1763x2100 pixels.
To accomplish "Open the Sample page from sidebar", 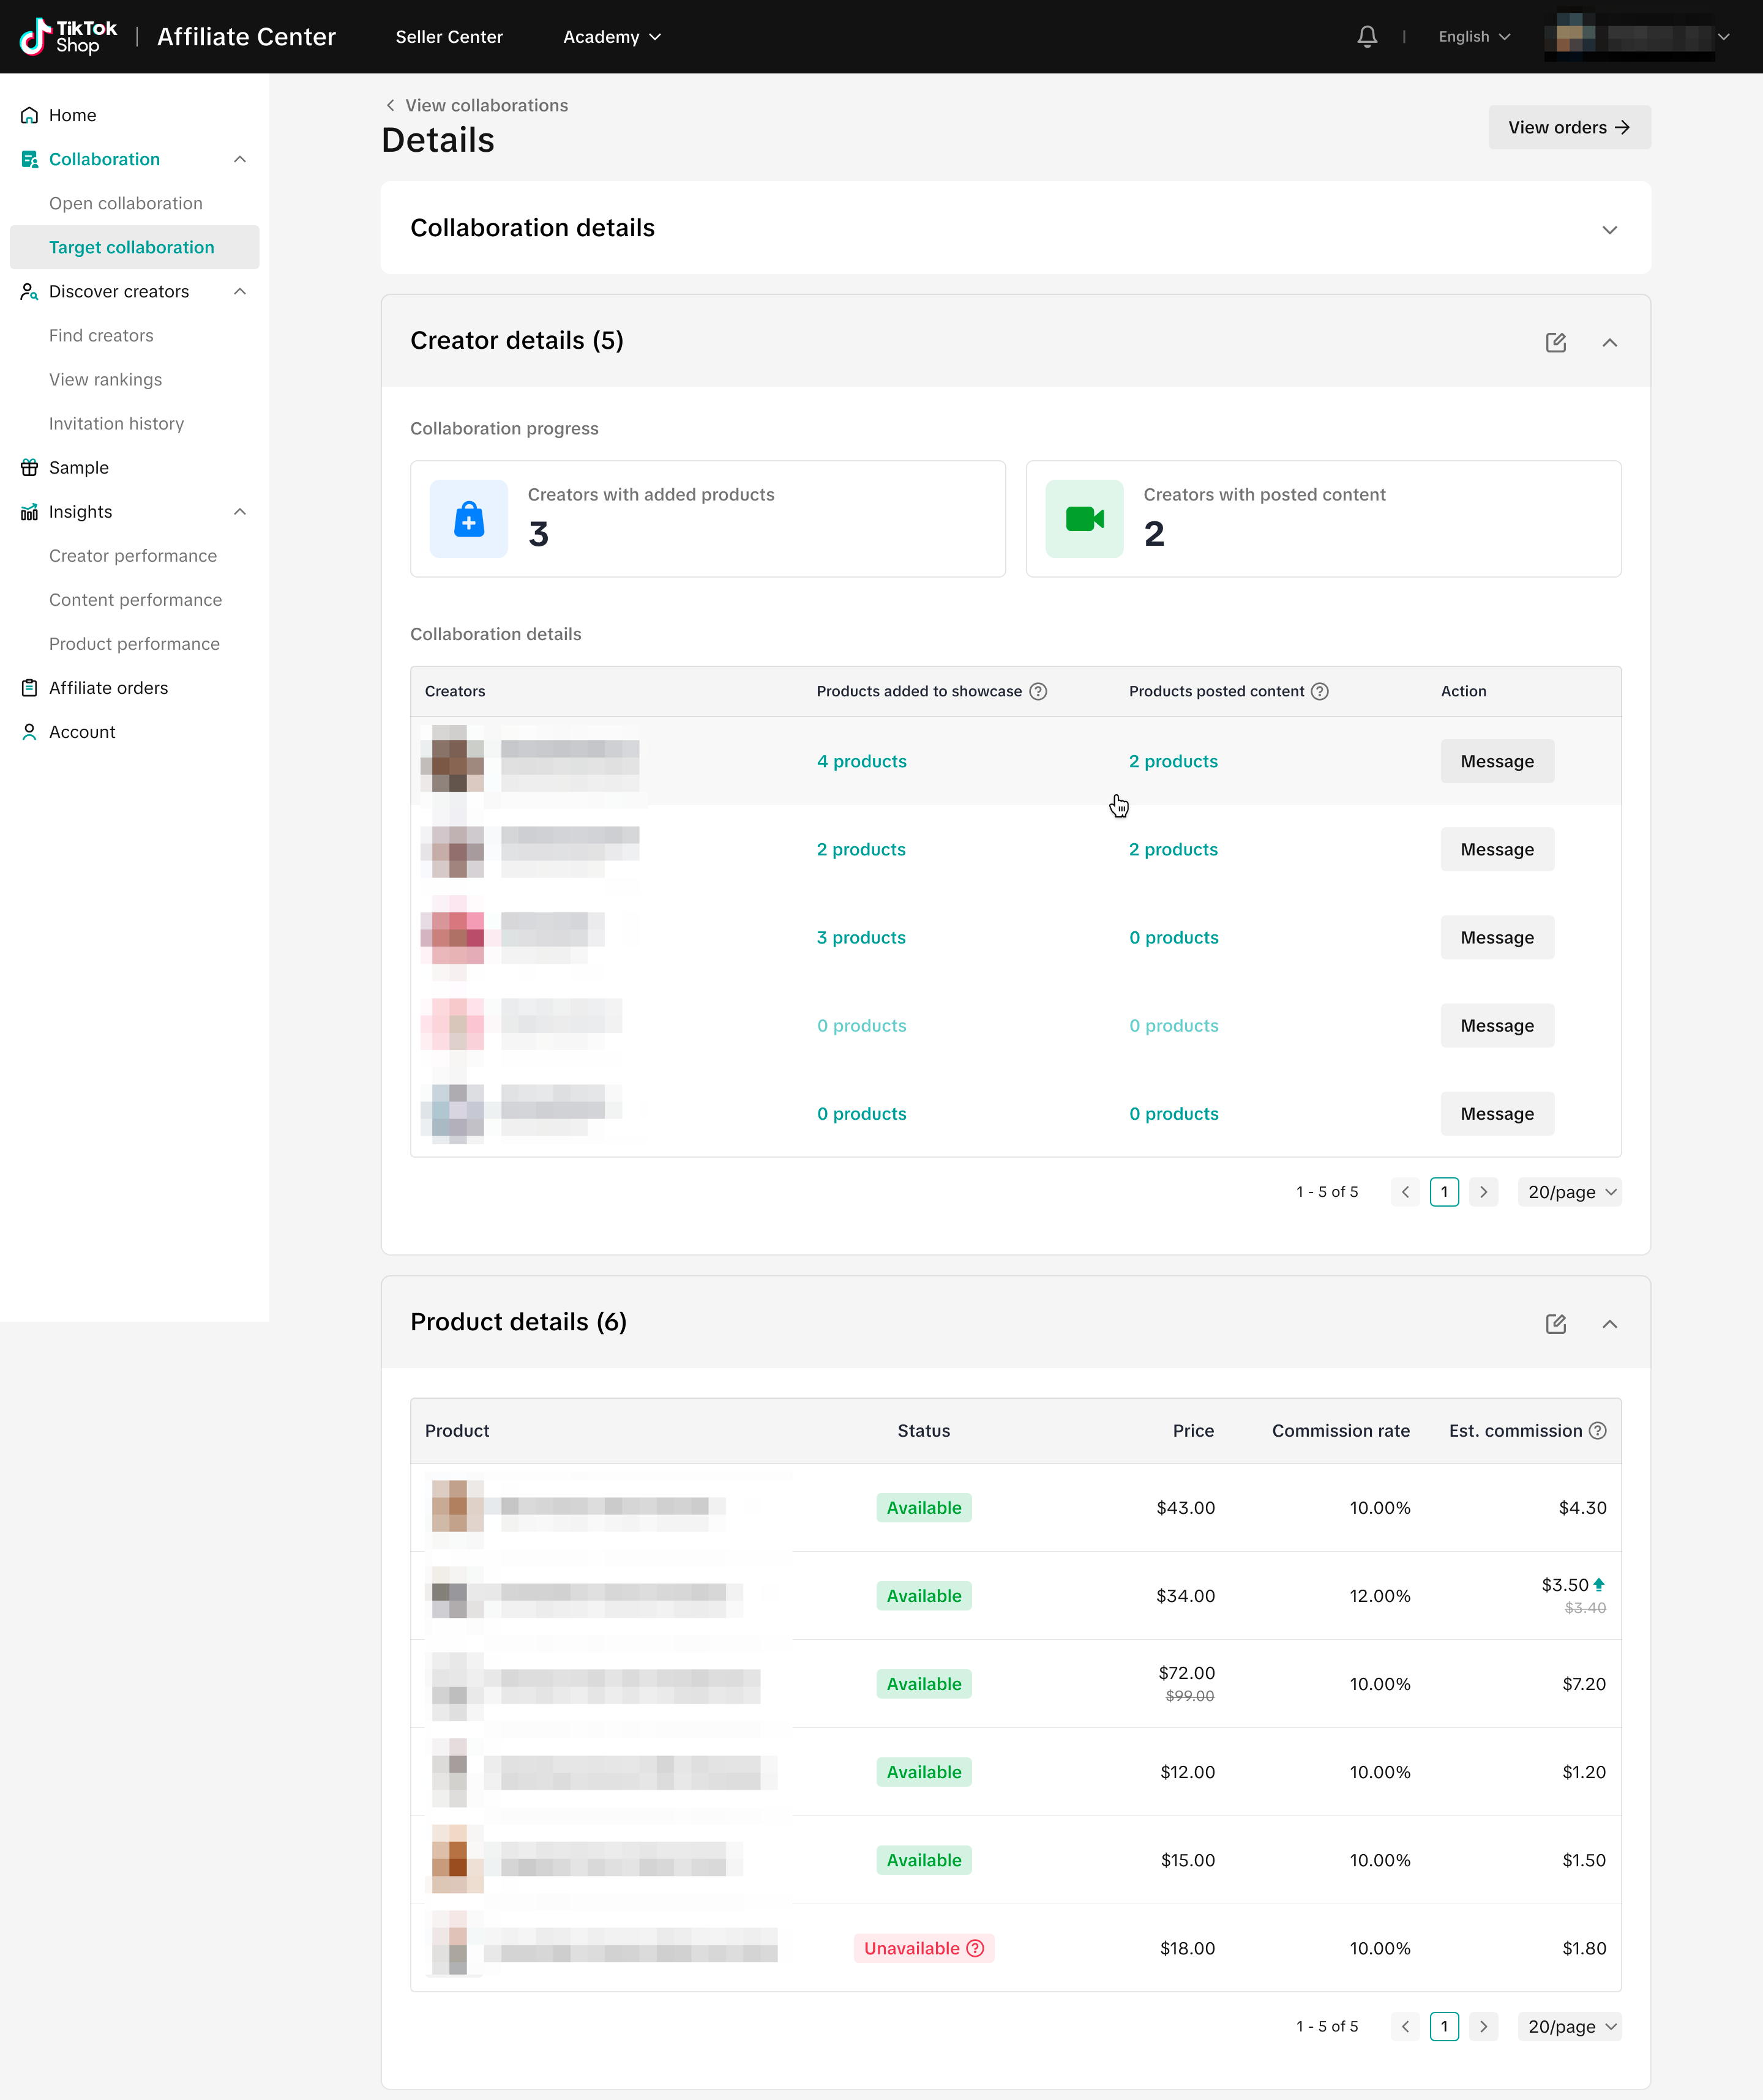I will point(78,467).
